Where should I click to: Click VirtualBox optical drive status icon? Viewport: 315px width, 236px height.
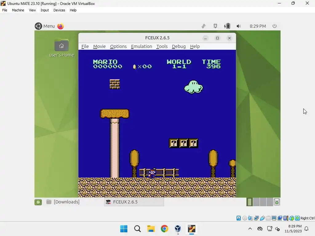[x=245, y=218]
